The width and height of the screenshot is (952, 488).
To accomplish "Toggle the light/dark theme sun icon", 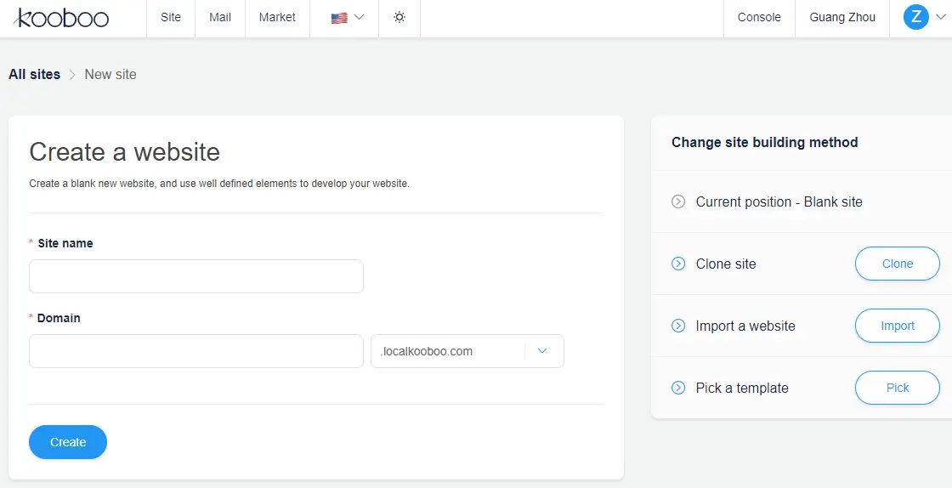I will [399, 18].
